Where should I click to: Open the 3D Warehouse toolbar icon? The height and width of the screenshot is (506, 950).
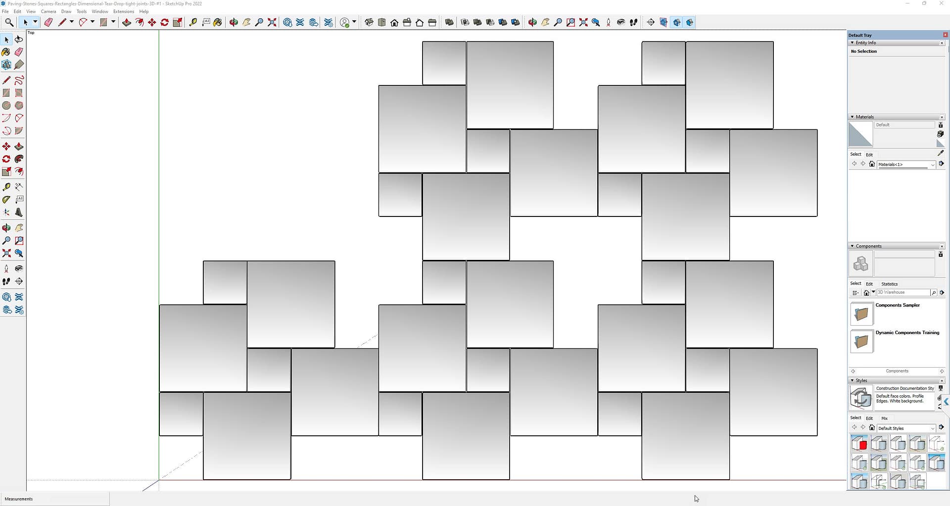(x=287, y=22)
